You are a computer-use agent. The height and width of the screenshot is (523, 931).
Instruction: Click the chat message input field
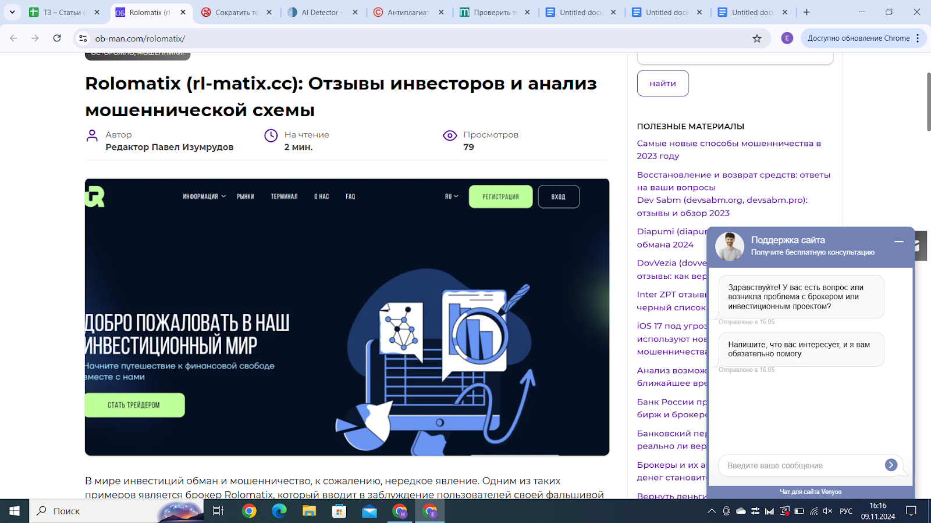[800, 465]
